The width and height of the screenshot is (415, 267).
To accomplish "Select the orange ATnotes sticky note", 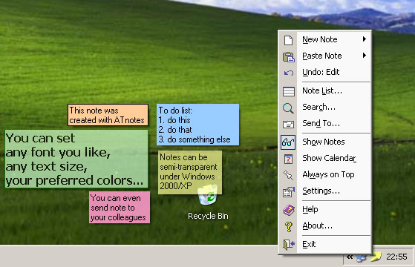I will click(108, 115).
